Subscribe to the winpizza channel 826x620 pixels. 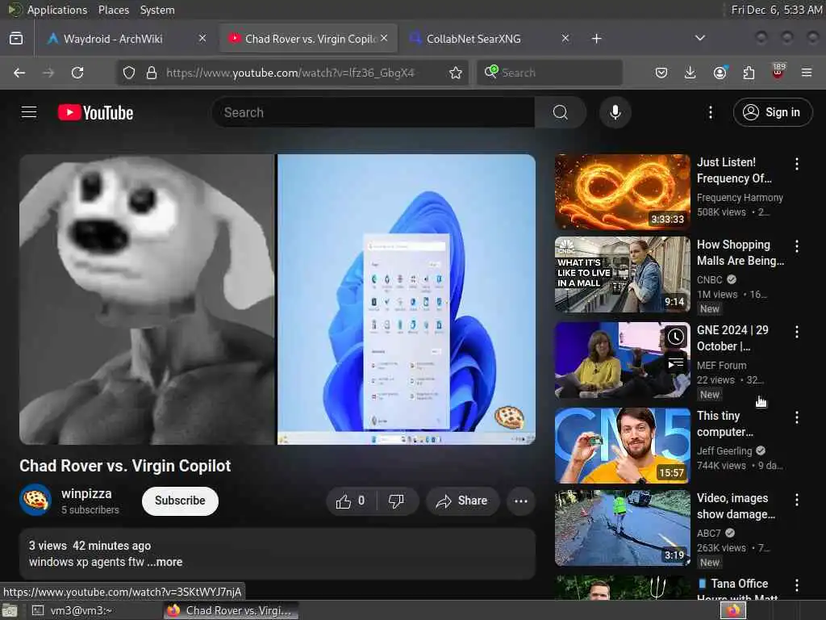tap(180, 501)
